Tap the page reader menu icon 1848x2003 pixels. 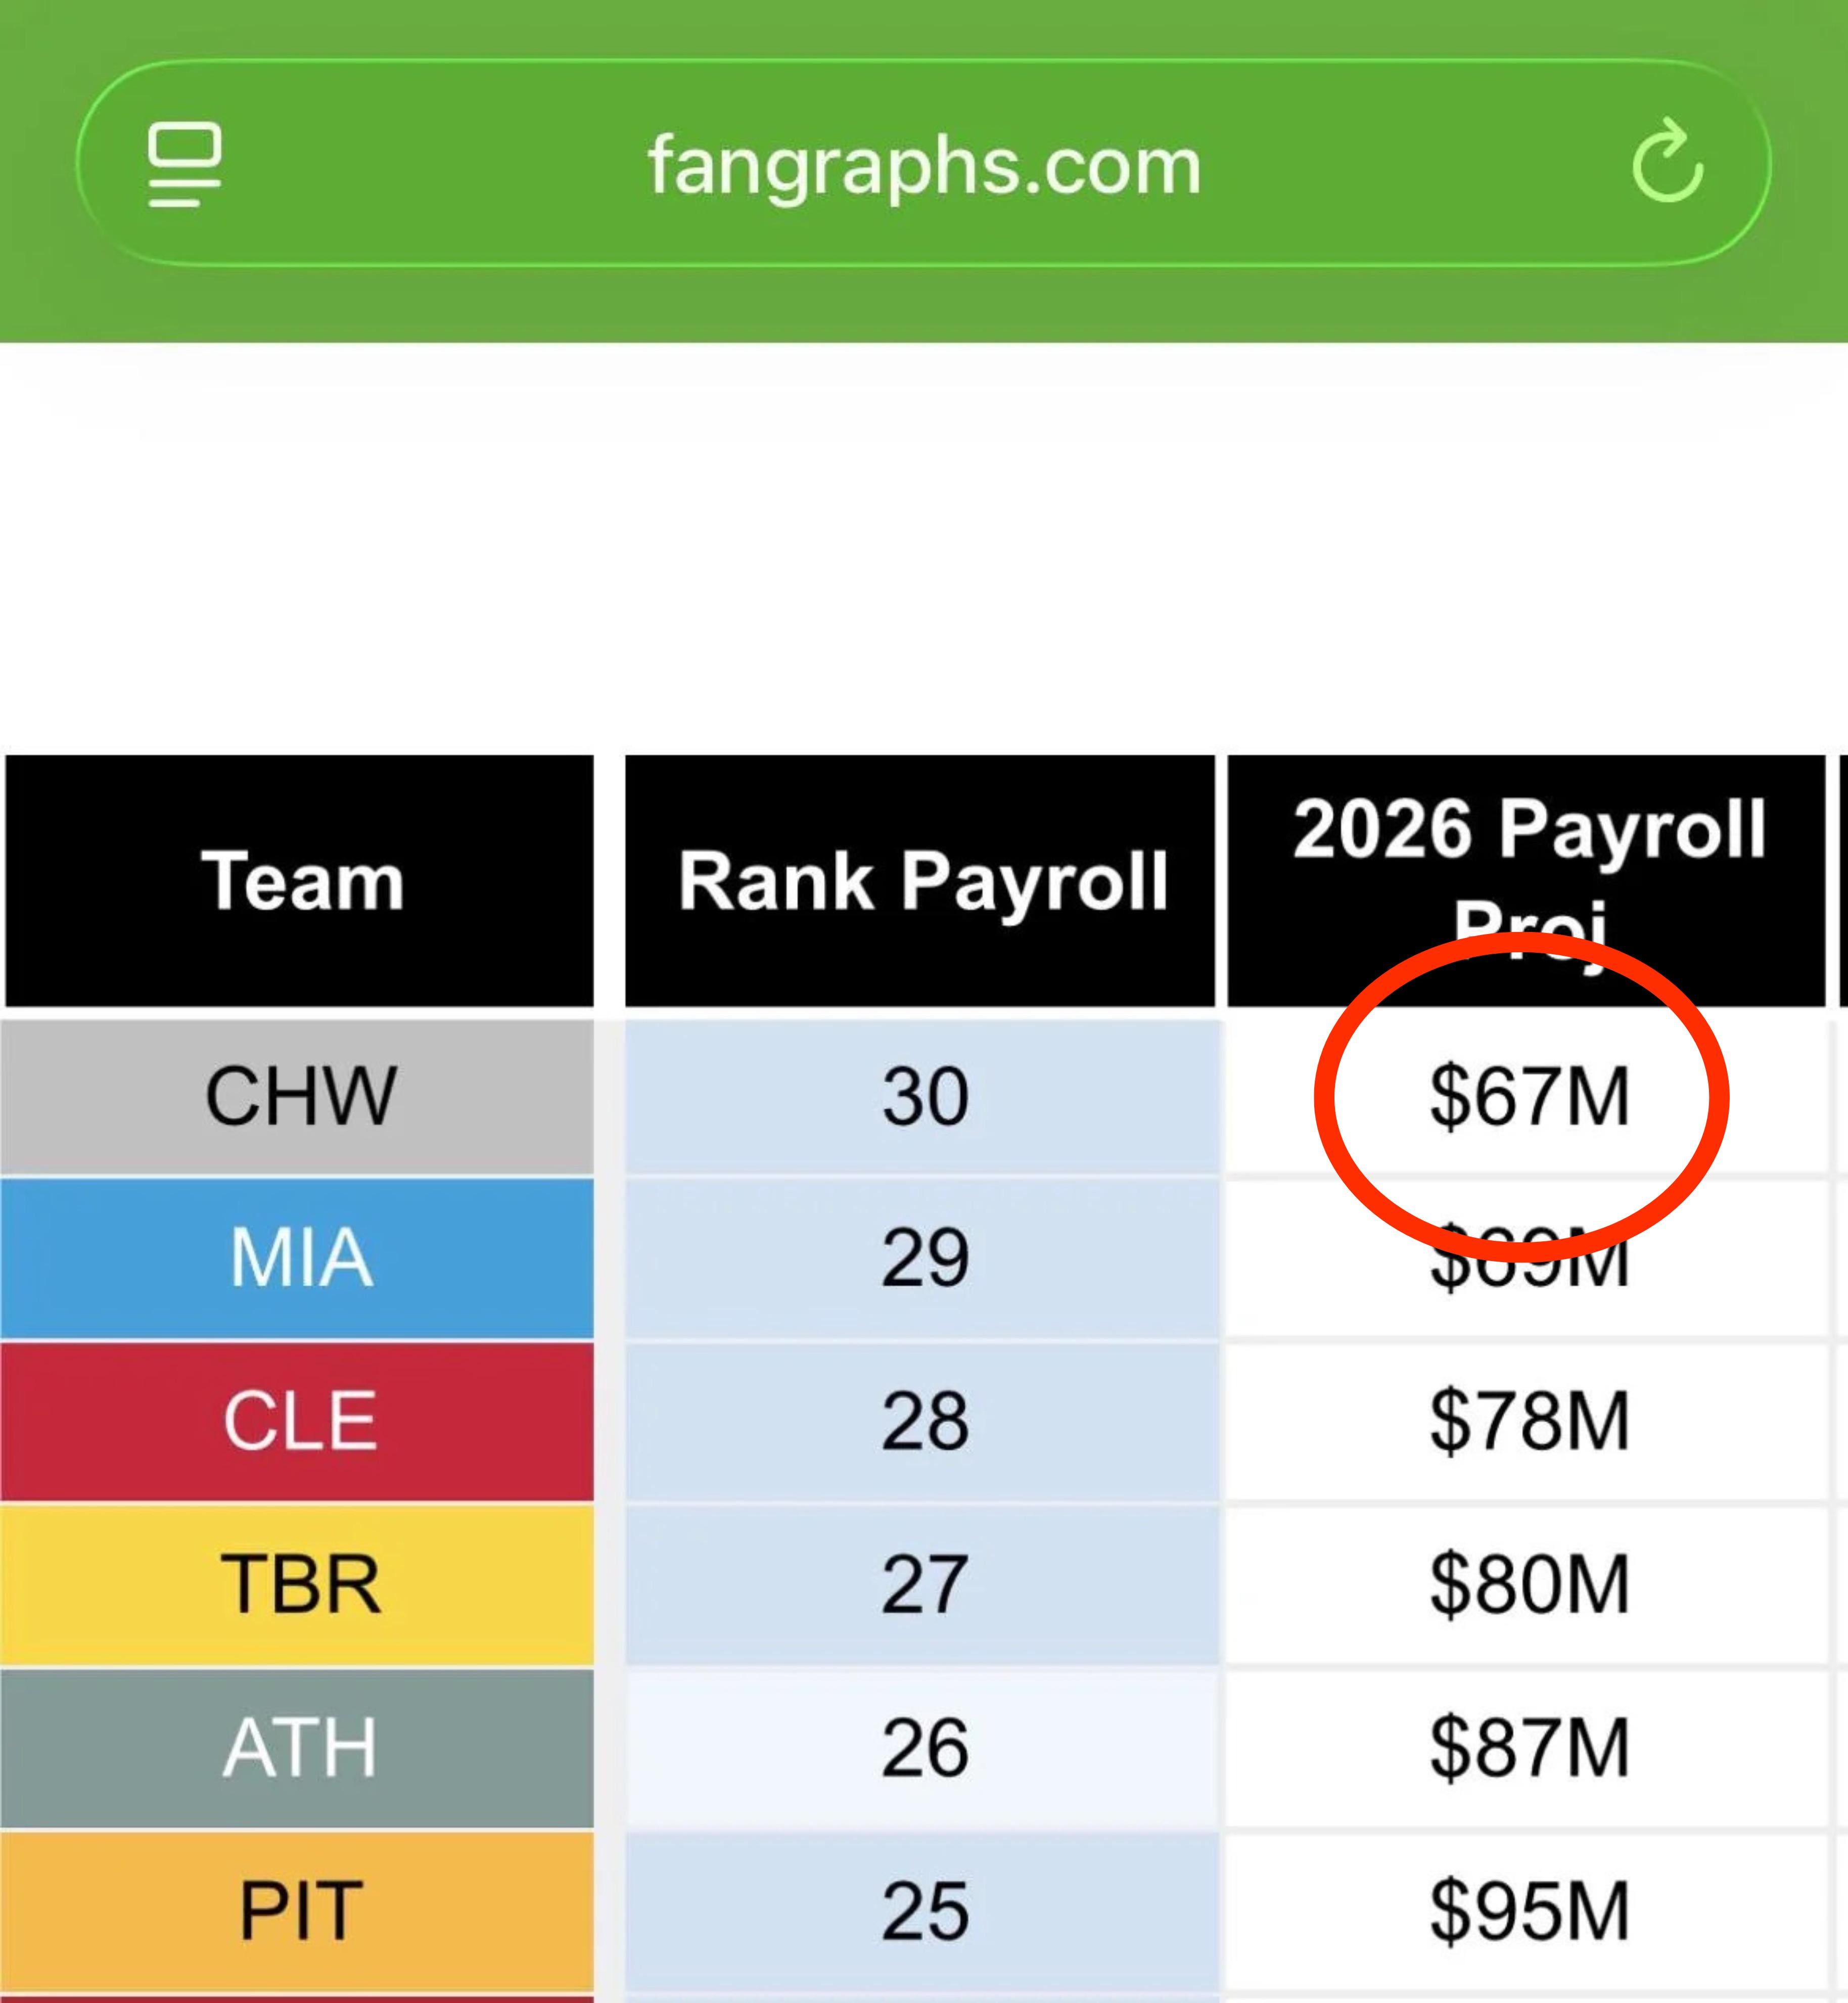click(x=184, y=165)
